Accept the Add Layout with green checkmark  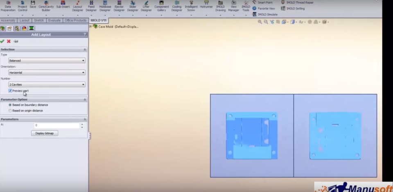(x=2, y=41)
